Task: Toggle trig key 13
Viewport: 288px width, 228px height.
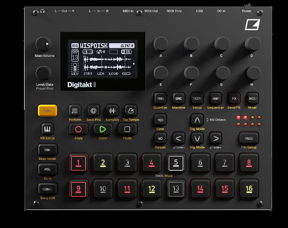Action: pyautogui.click(x=176, y=189)
